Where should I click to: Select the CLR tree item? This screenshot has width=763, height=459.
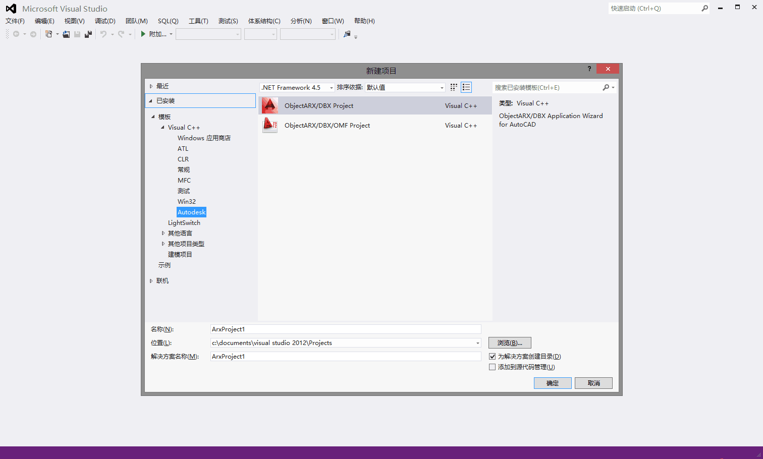(183, 159)
